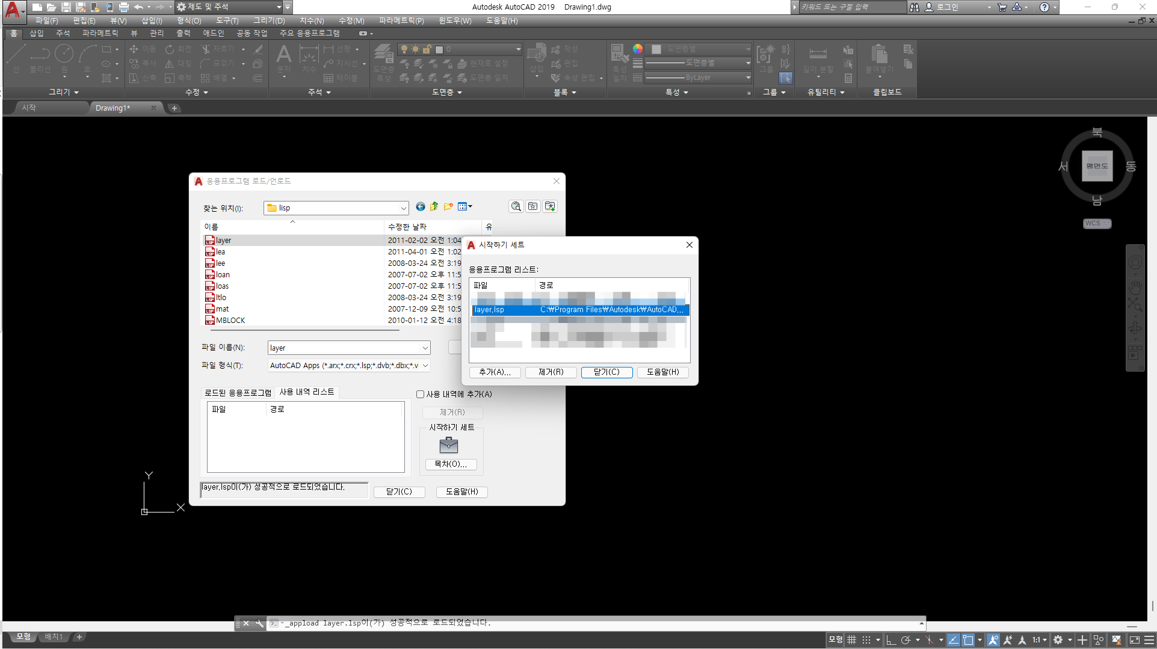
Task: Select the Circle (원) draw tool
Action: click(64, 58)
